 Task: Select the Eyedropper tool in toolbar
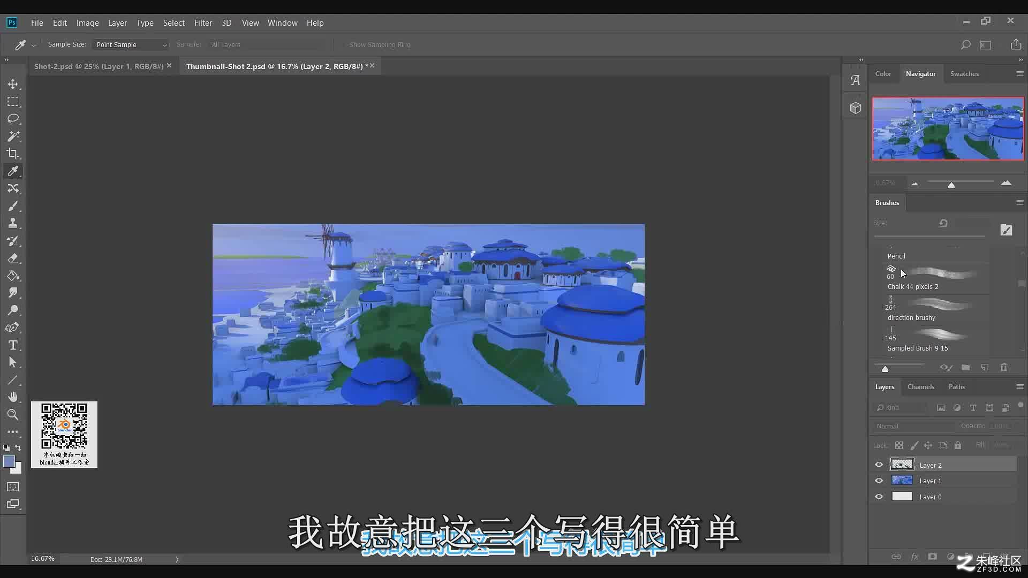coord(13,171)
